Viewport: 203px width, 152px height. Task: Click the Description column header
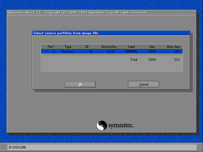tap(109, 47)
